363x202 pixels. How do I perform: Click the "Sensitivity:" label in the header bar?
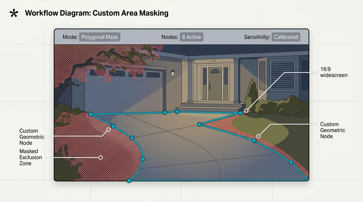pyautogui.click(x=257, y=37)
